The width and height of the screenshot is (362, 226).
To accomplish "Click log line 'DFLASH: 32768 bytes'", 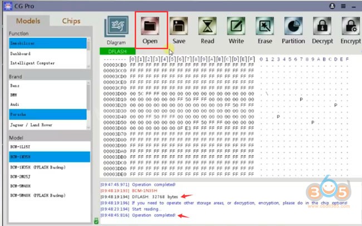I will [x=139, y=197].
